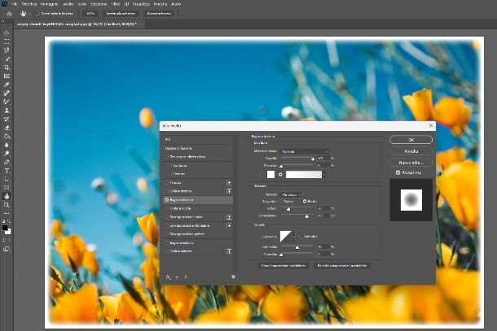Select the Dodge tool
This screenshot has width=497, height=331.
[x=7, y=154]
